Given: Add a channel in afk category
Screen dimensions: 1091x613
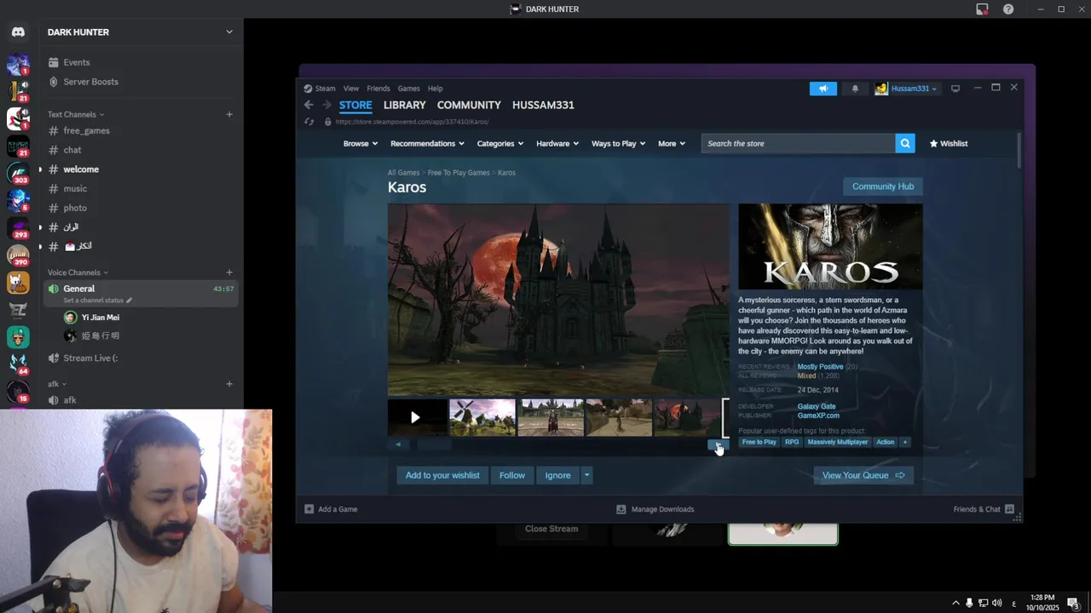Looking at the screenshot, I should point(229,384).
